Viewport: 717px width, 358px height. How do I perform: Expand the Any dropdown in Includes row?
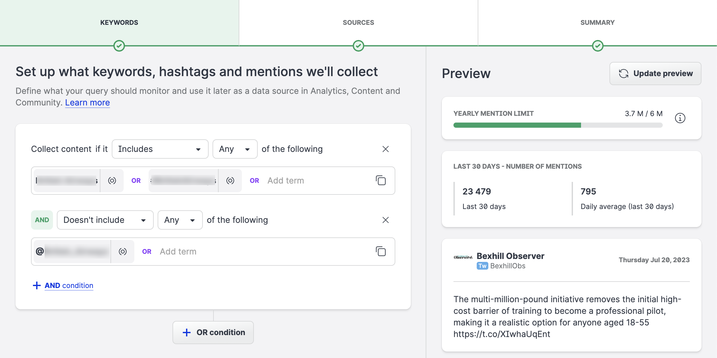[x=235, y=149]
